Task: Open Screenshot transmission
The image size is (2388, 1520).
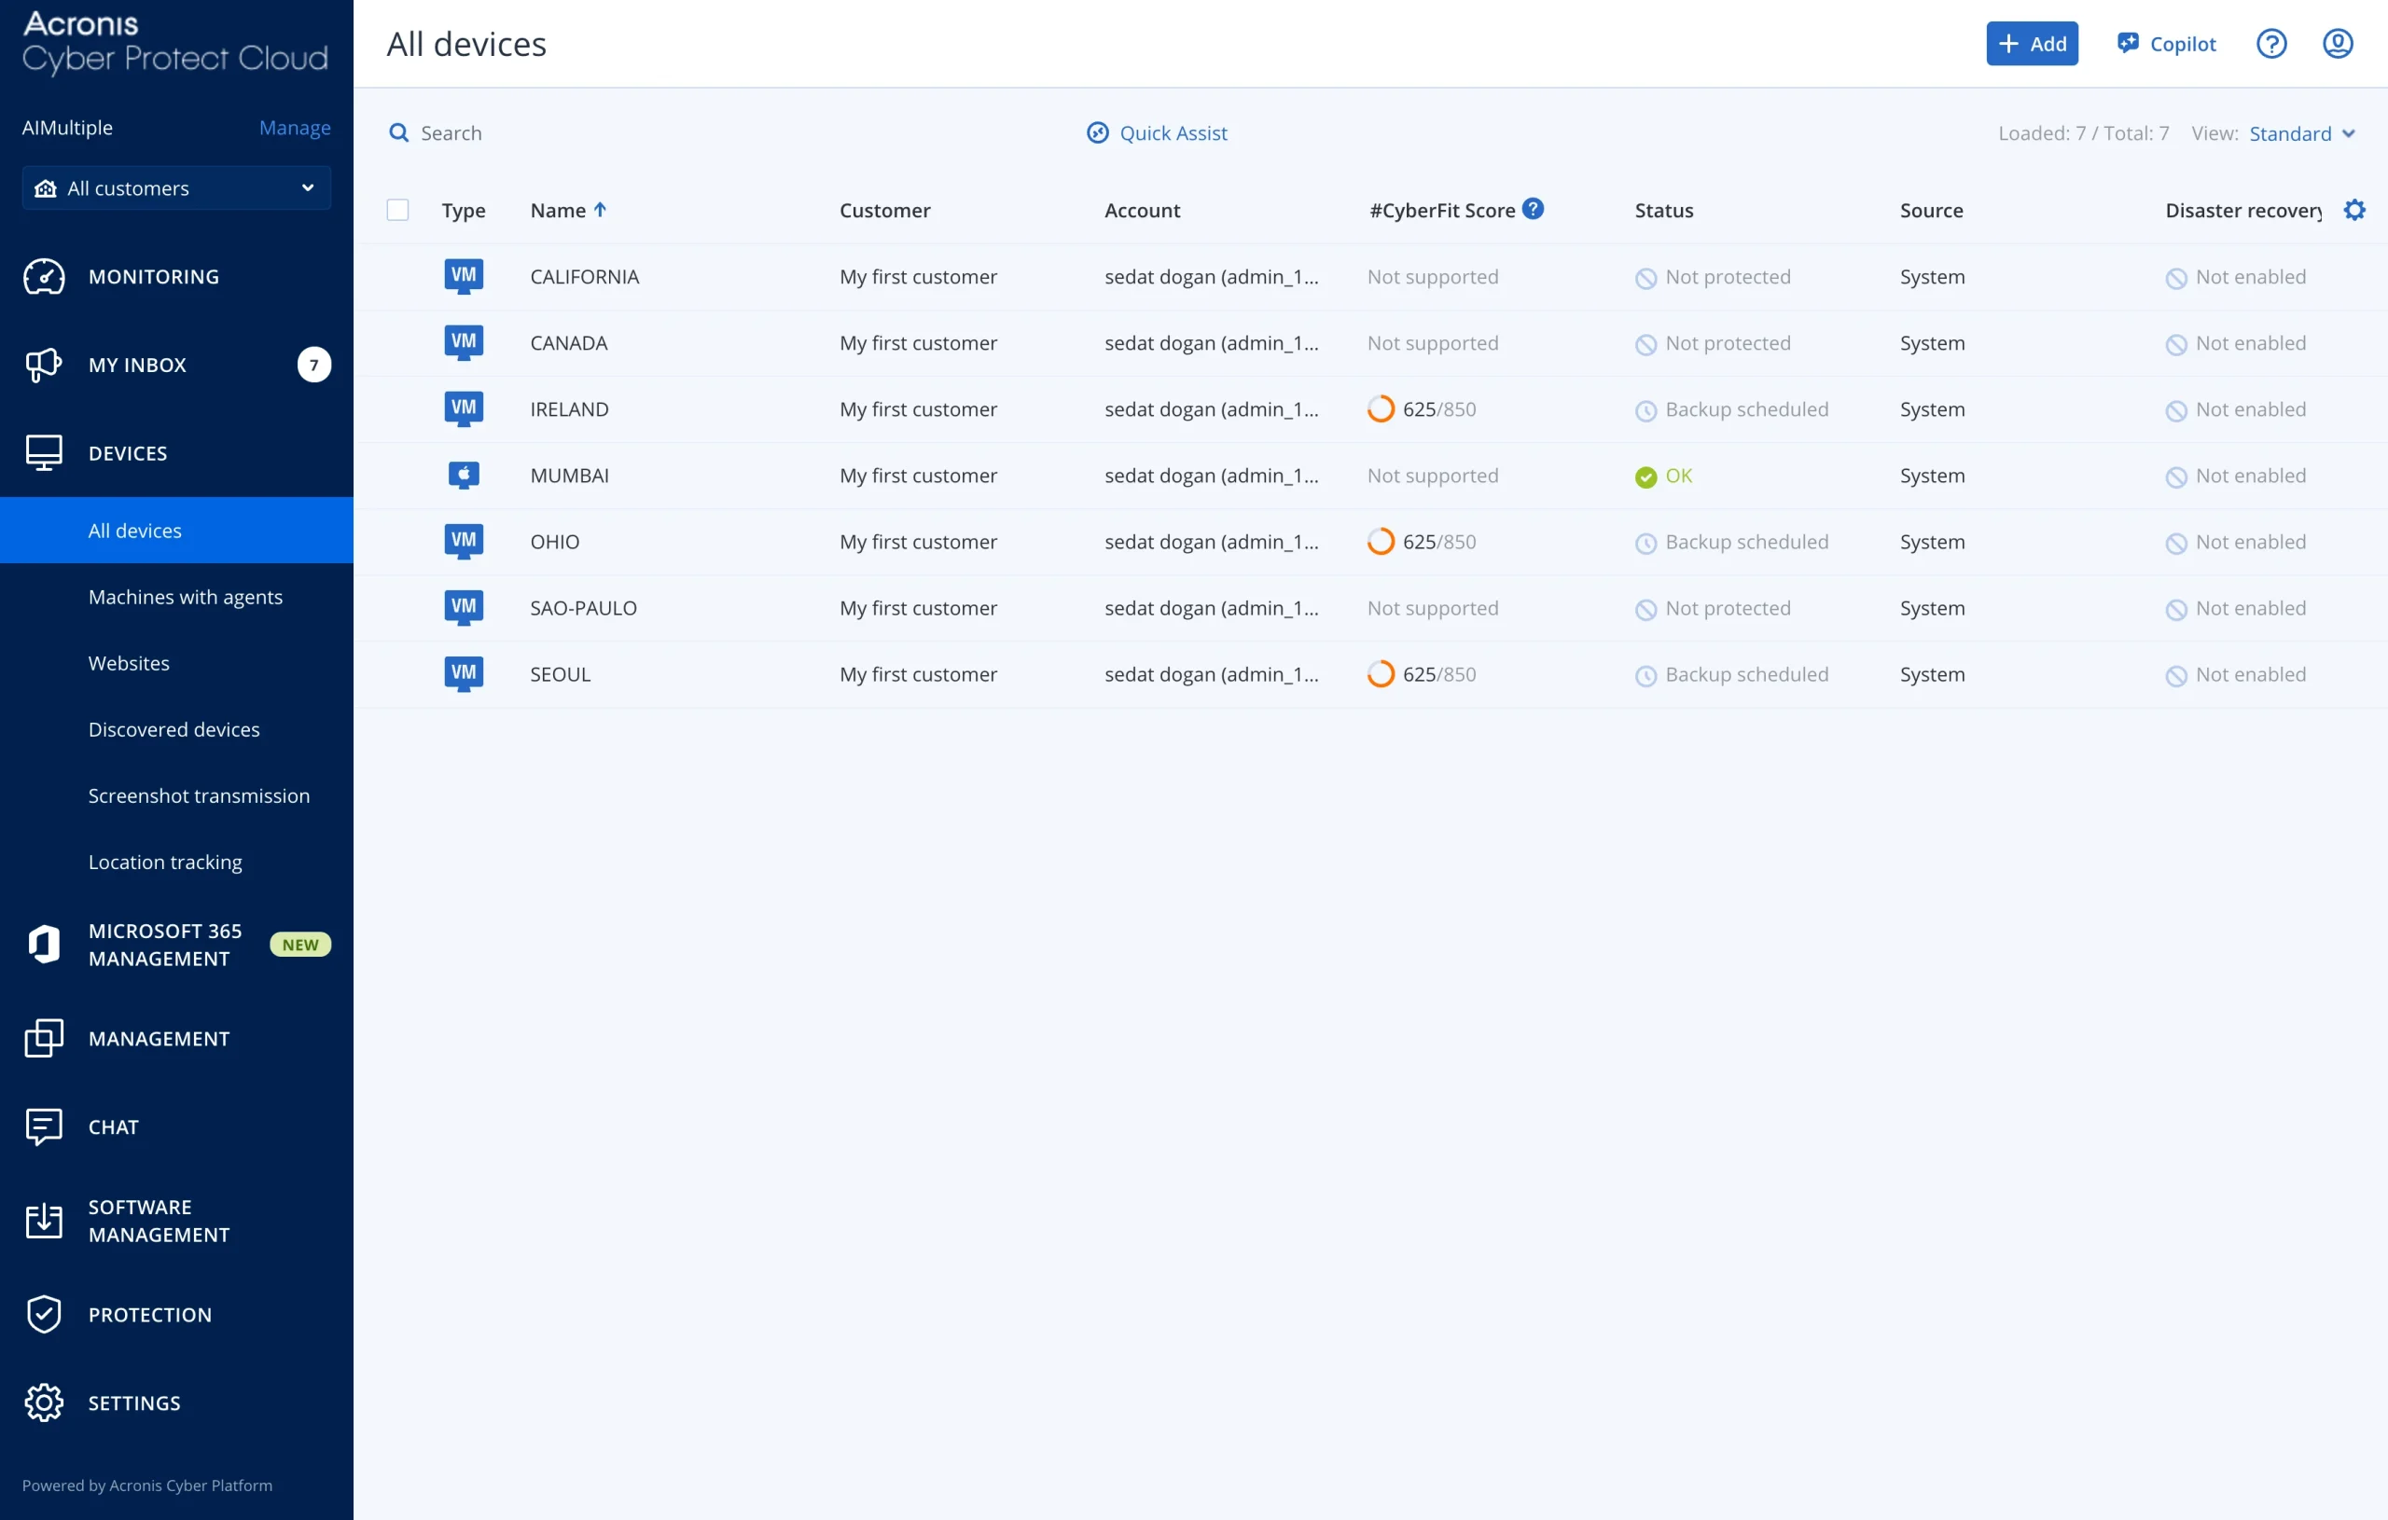Action: (199, 796)
